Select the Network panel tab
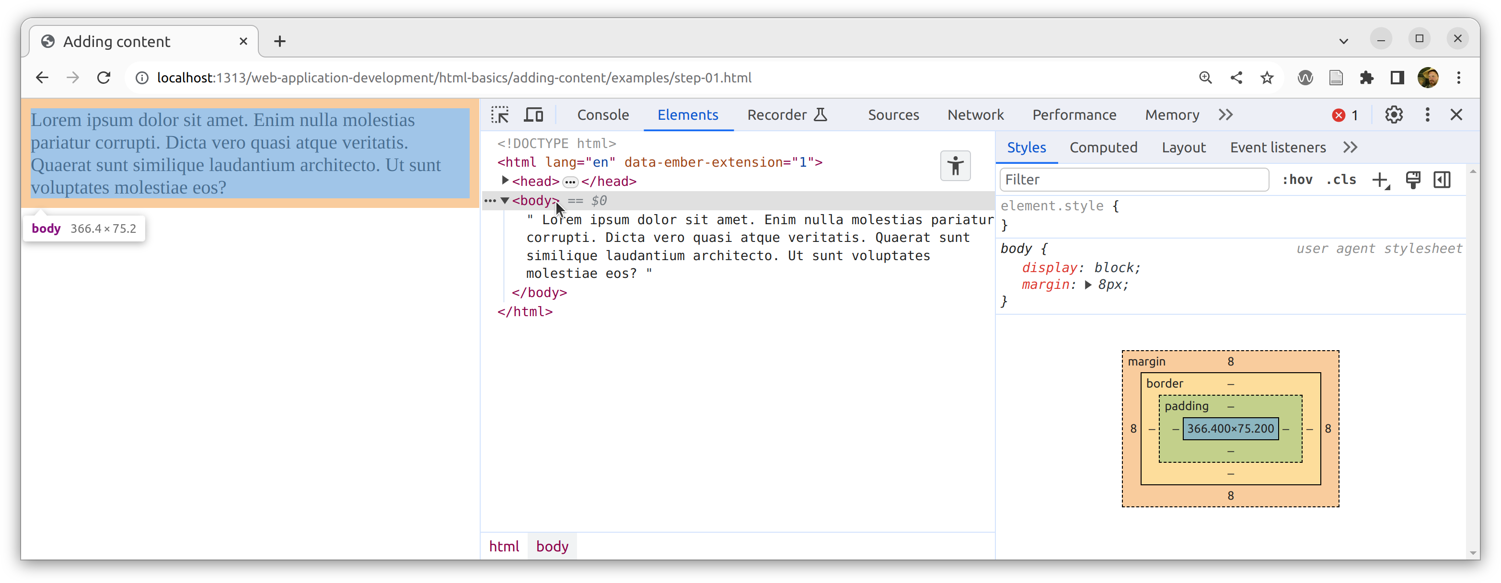 coord(975,114)
